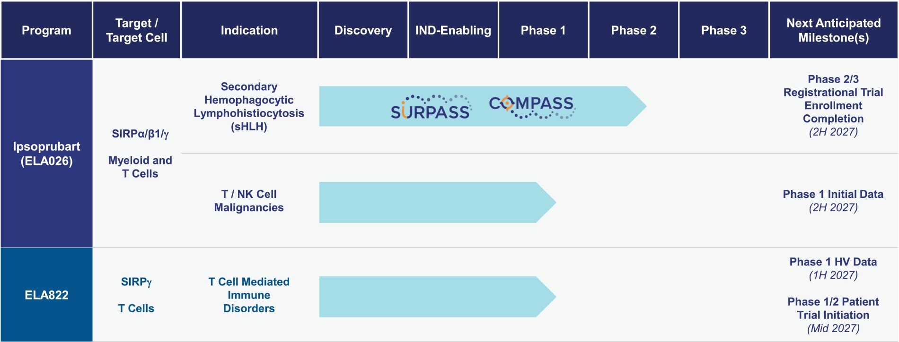The height and width of the screenshot is (342, 899).
Task: Click the Next Anticipated Milestone(s) header
Action: point(834,30)
